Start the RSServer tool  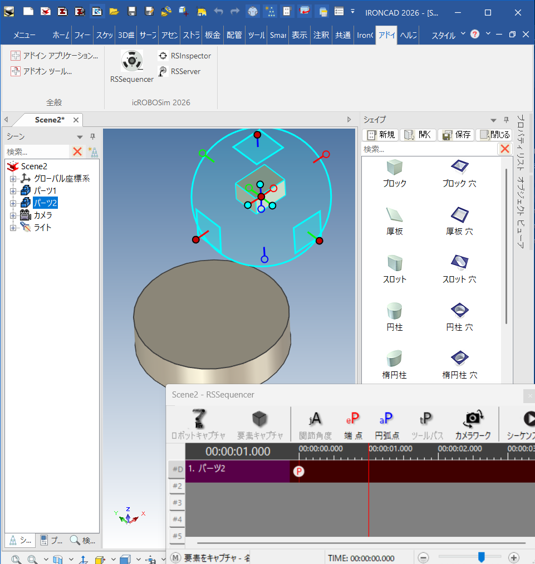[179, 71]
